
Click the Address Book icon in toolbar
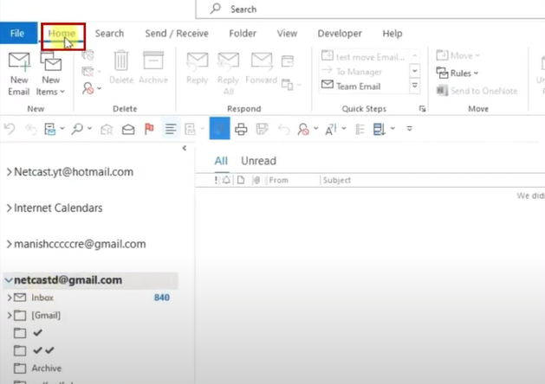(x=107, y=129)
